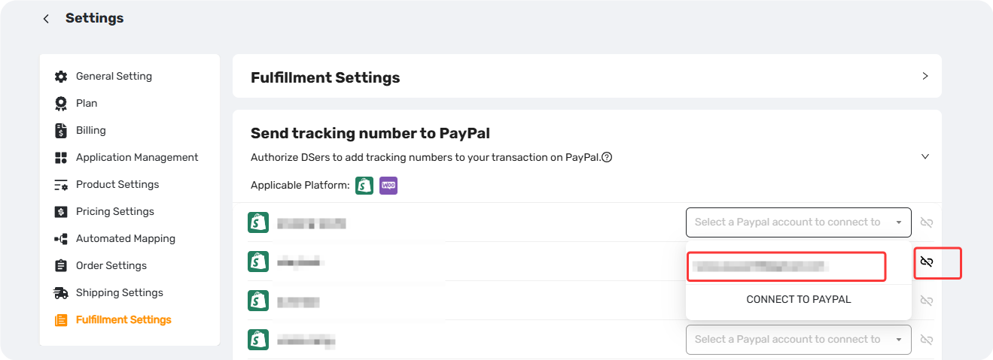The width and height of the screenshot is (993, 360).
Task: Click the Application Management grid icon
Action: click(61, 157)
